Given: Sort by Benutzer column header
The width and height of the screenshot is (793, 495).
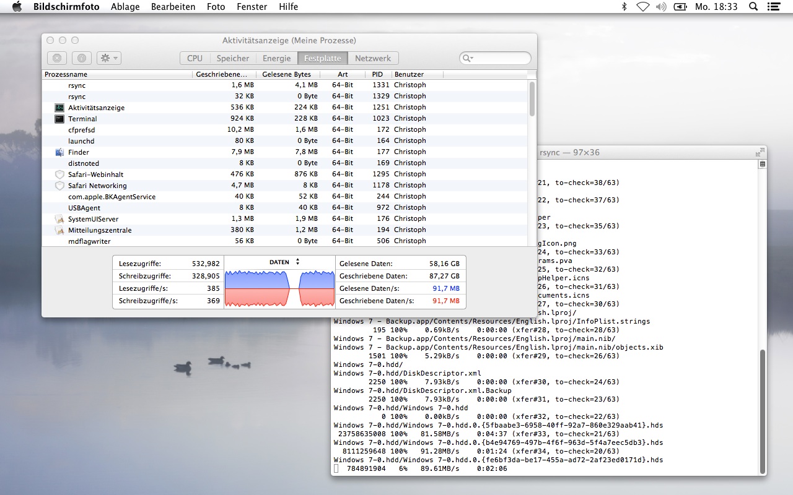Looking at the screenshot, I should pos(417,74).
